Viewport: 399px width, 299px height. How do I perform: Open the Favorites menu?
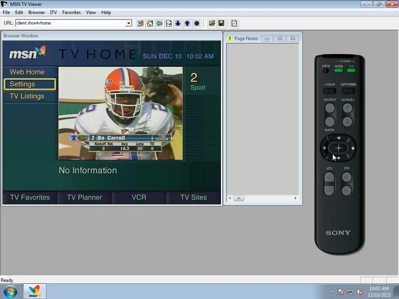(x=72, y=12)
